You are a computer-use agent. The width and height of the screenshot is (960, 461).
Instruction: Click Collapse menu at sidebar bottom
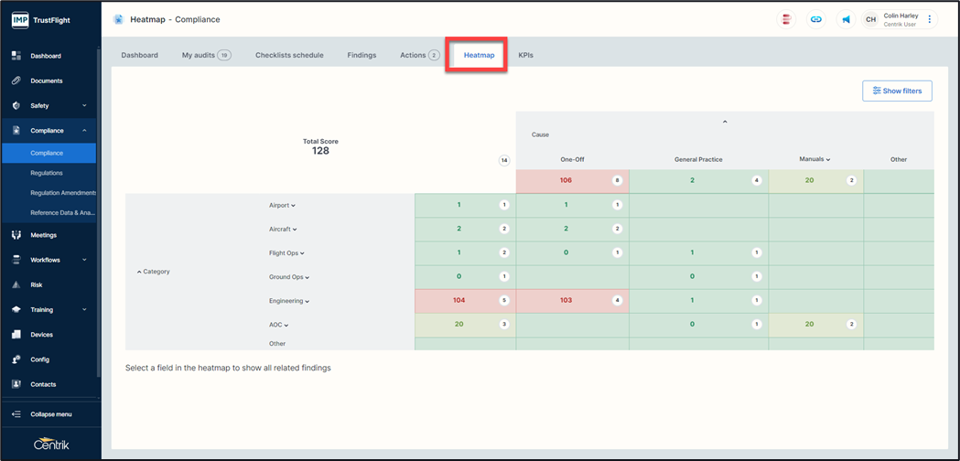pos(50,414)
